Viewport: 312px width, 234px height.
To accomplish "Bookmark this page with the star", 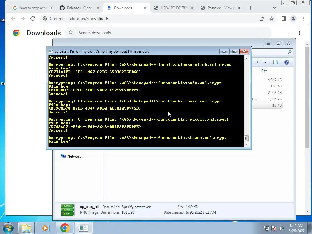I will point(271,19).
